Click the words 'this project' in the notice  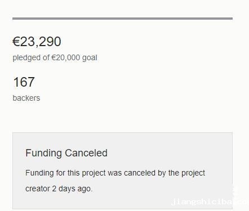click(x=87, y=173)
